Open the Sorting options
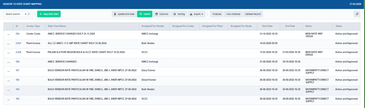The width and height of the screenshot is (365, 108). pyautogui.click(x=179, y=14)
